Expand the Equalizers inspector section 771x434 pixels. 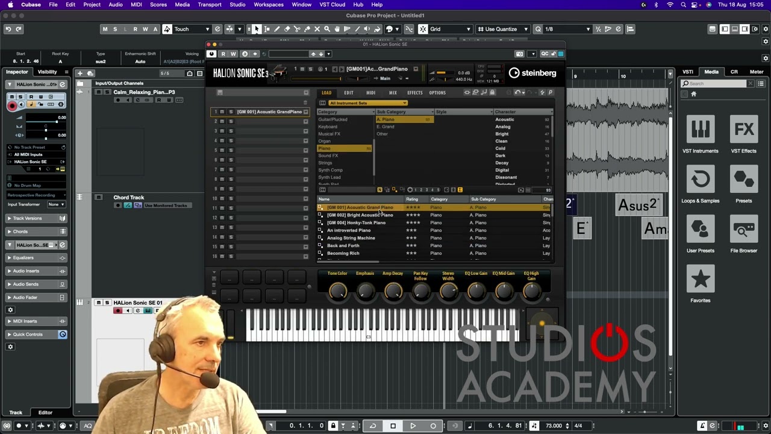click(x=36, y=258)
